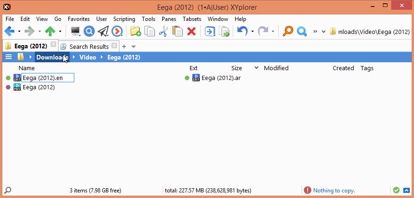This screenshot has width=414, height=198.
Task: Click green tag dot beside Eega (2012).ar
Action: pyautogui.click(x=187, y=78)
